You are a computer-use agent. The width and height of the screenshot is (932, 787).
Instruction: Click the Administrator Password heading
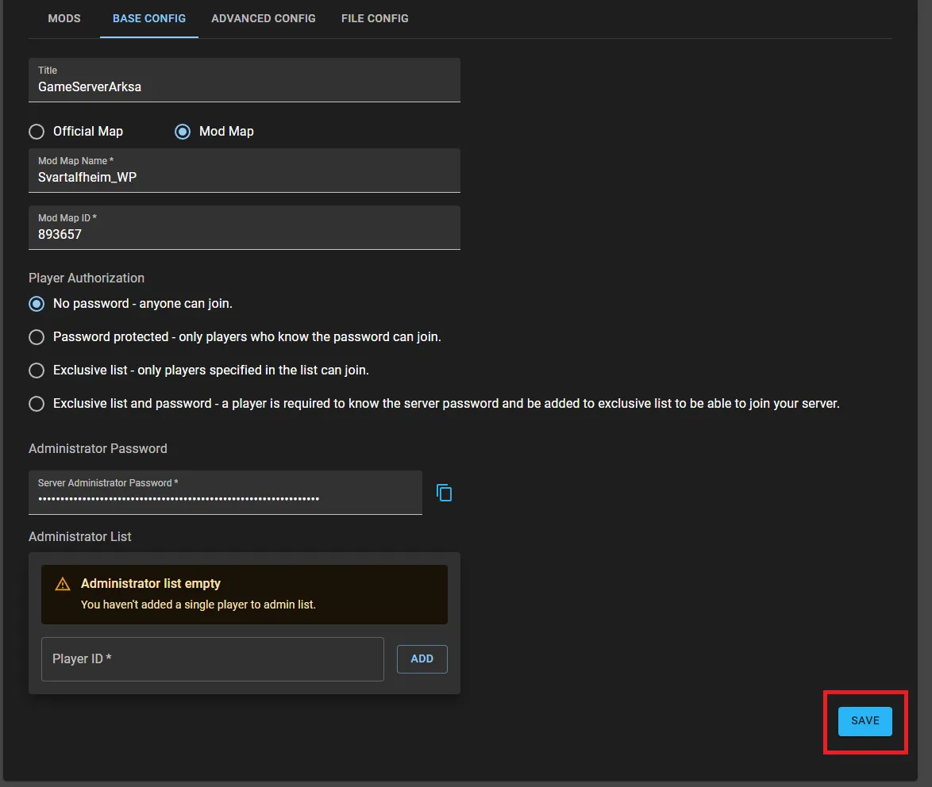click(98, 448)
